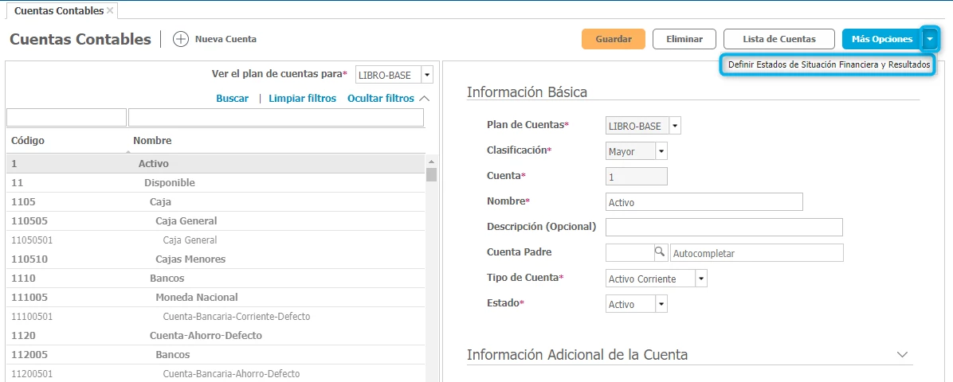Click the Limpiar filtros link
Viewport: 953px width, 382px height.
coord(302,99)
